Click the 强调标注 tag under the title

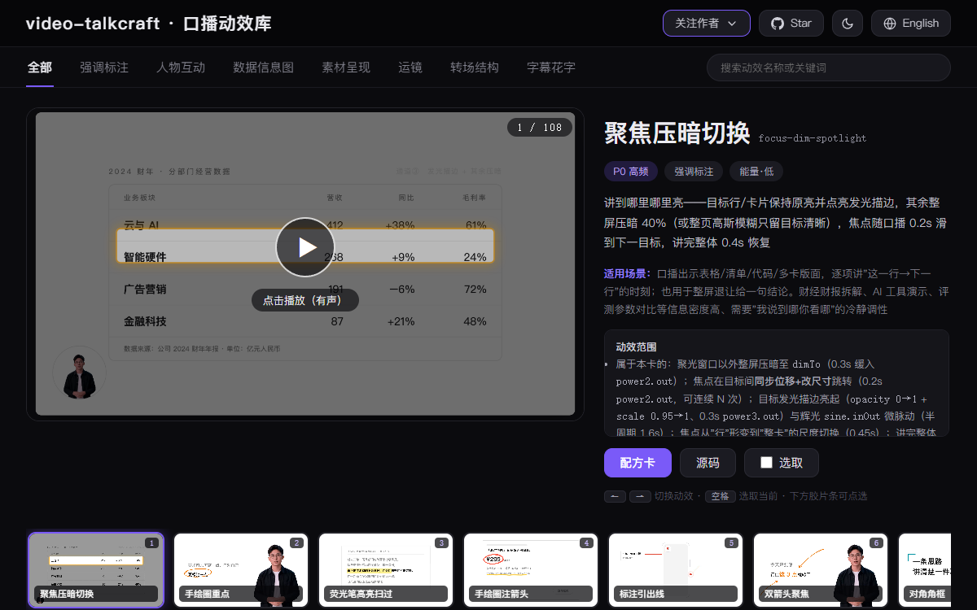[x=694, y=171]
